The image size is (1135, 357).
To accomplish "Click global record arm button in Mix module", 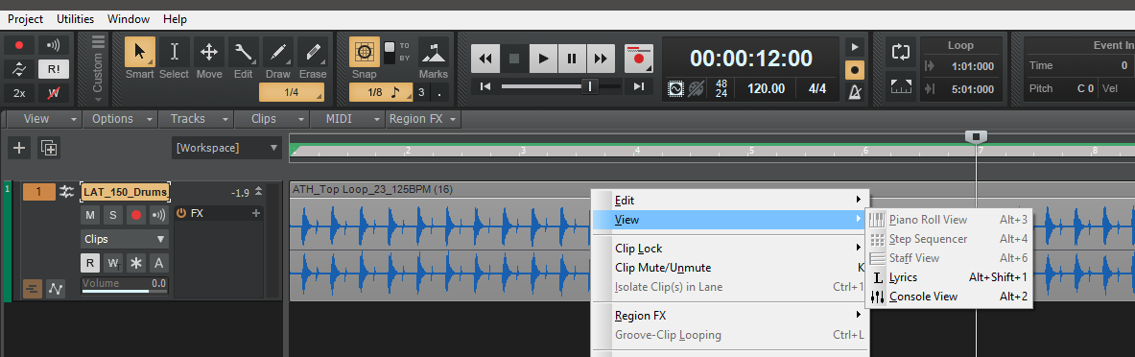I will pos(19,45).
